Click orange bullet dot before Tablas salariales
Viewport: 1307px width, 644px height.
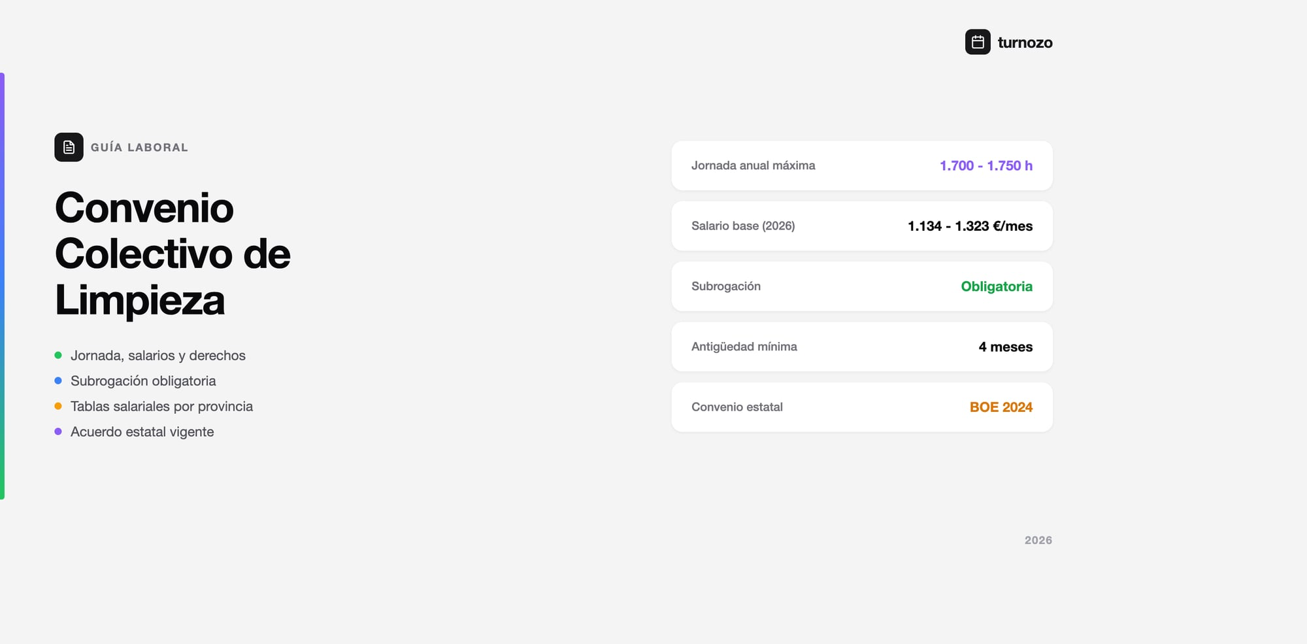[58, 406]
